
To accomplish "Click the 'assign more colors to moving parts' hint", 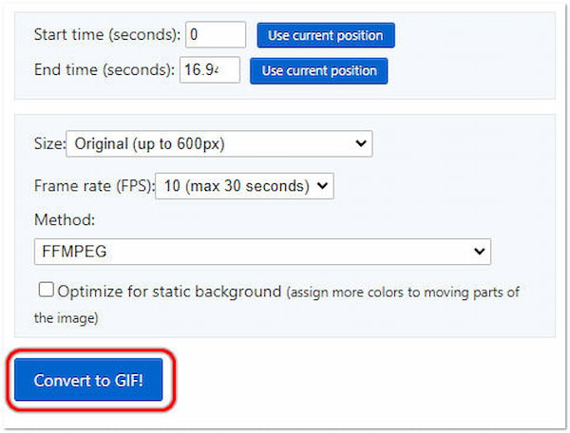I will click(x=404, y=292).
